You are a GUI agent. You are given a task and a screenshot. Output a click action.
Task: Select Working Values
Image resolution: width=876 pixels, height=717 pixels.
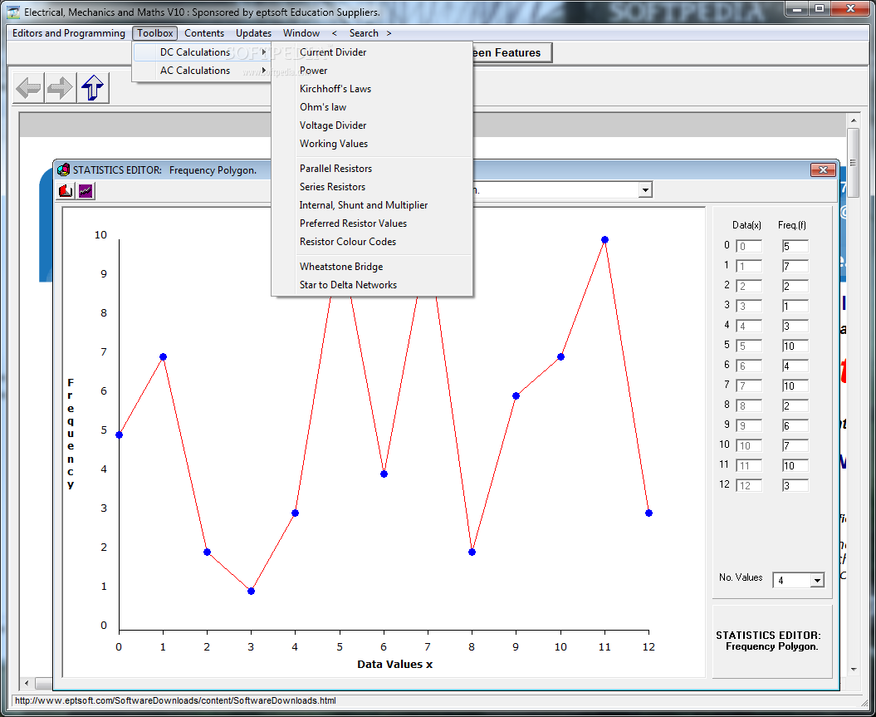tap(372, 144)
